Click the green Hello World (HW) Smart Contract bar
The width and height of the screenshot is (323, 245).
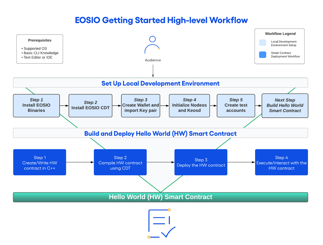pos(160,197)
